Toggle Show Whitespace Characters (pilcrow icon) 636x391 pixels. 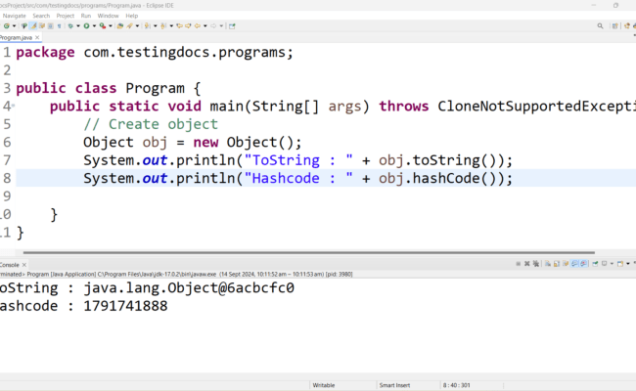[x=60, y=26]
